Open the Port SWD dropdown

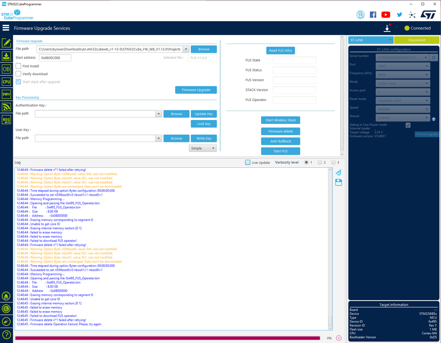pos(403,66)
